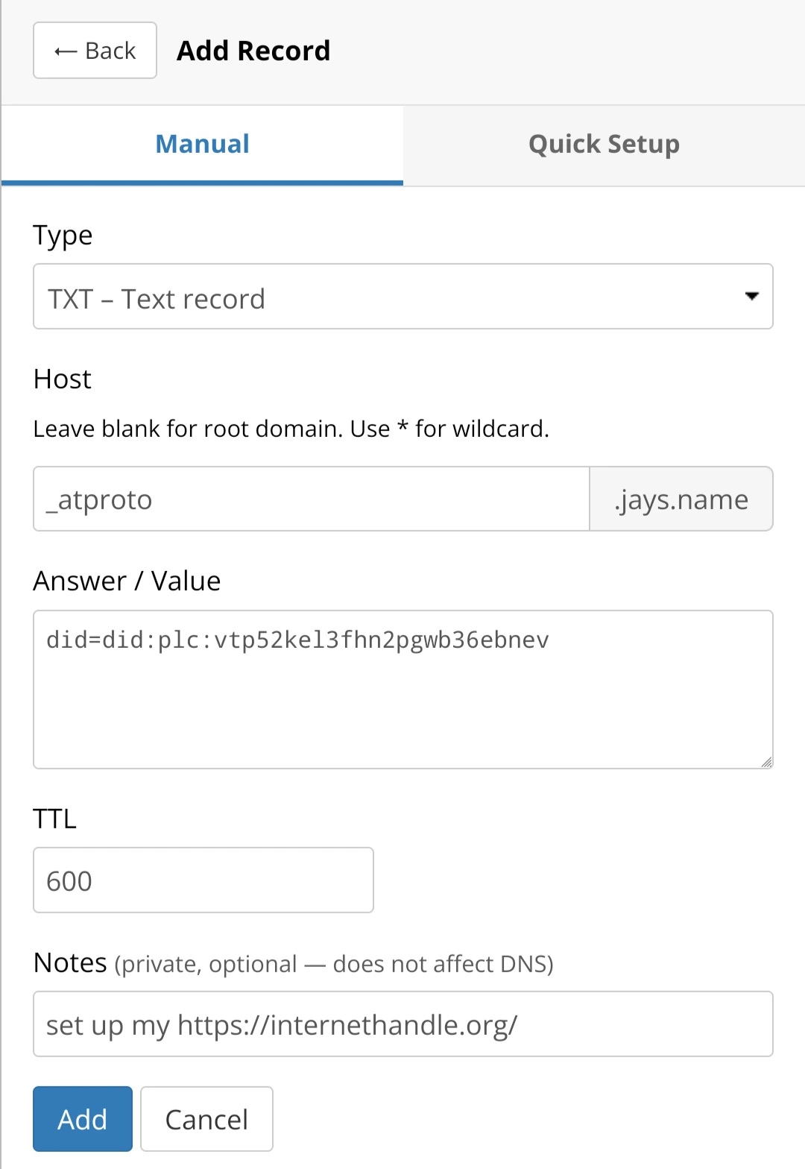This screenshot has height=1169, width=805.
Task: Click the TTL label
Action: (x=54, y=819)
